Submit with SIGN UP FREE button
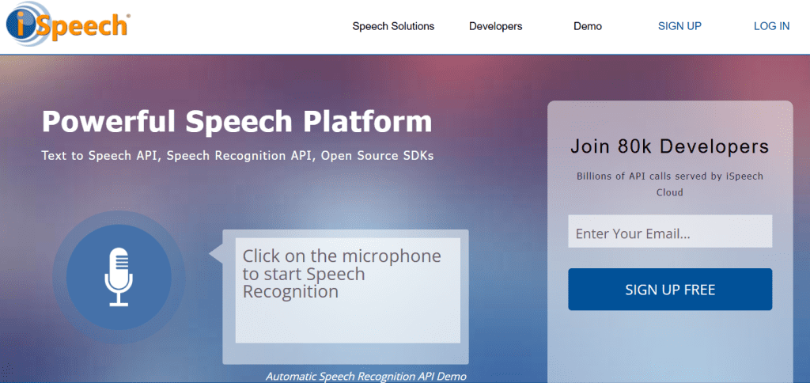The width and height of the screenshot is (810, 383). (x=670, y=290)
